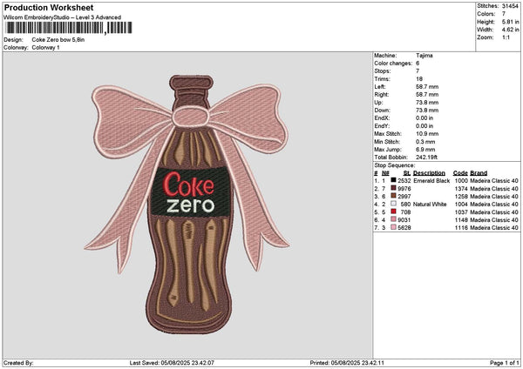Click the 'Brand' column header
523x369 pixels.
[479, 173]
